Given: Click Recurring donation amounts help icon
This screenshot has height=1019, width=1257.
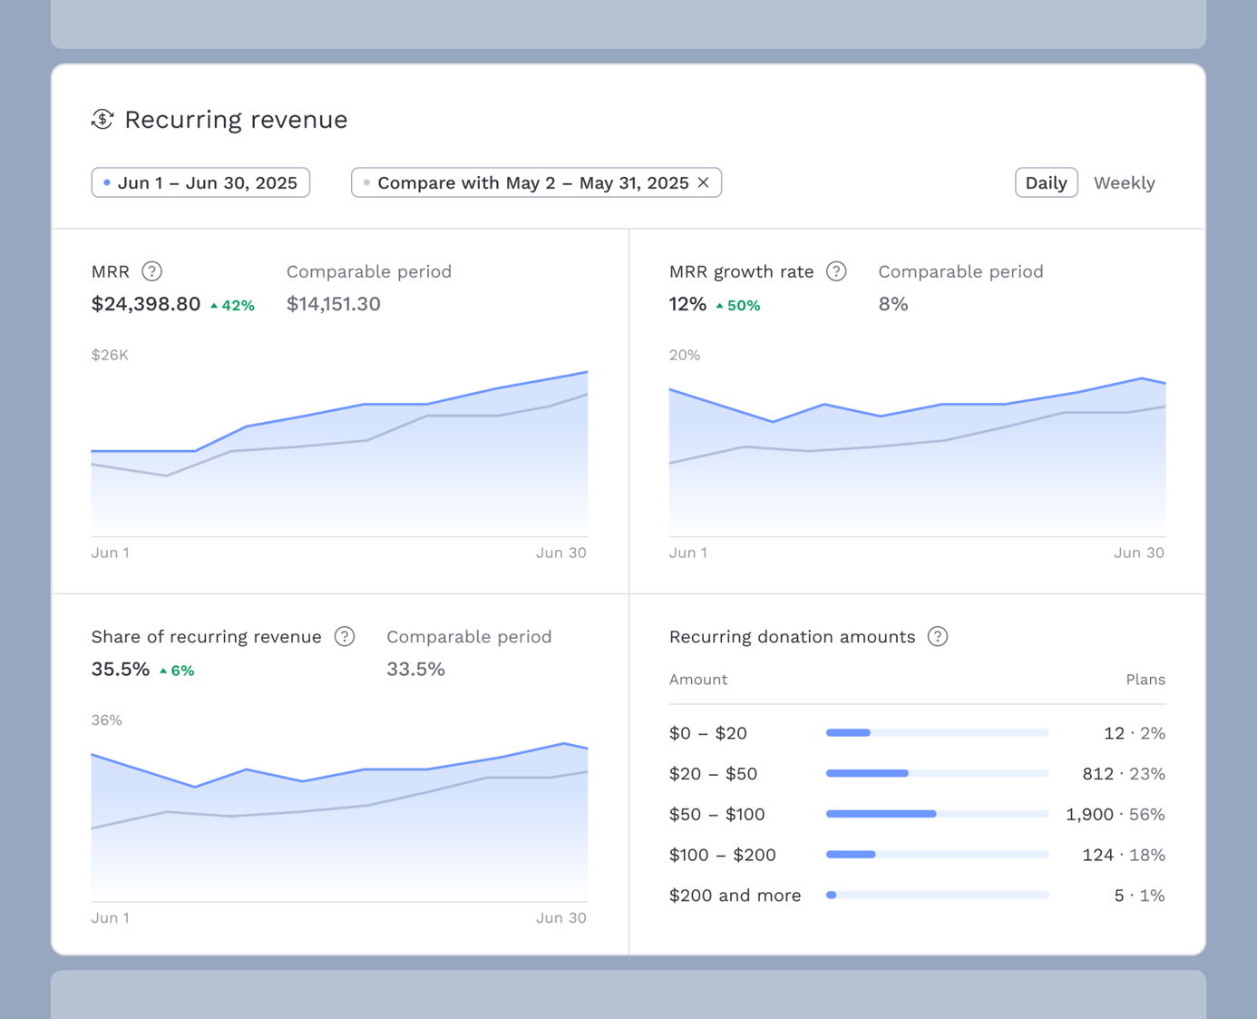Looking at the screenshot, I should click(x=938, y=636).
